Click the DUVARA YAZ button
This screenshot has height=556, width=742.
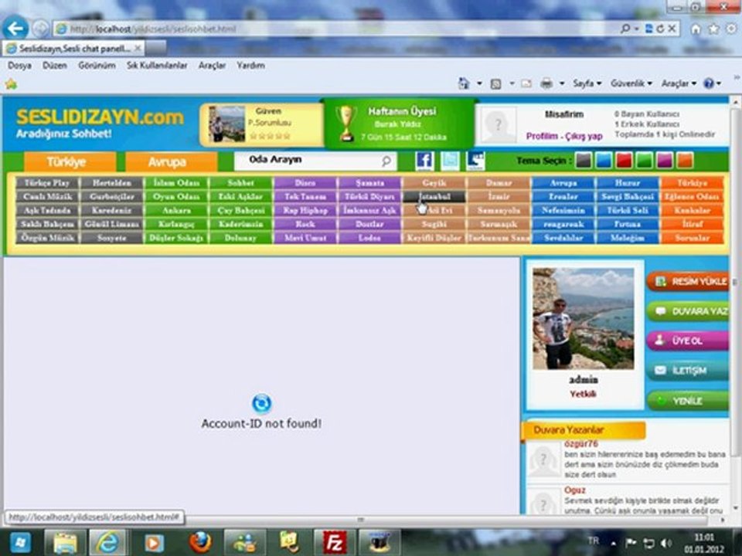click(687, 311)
